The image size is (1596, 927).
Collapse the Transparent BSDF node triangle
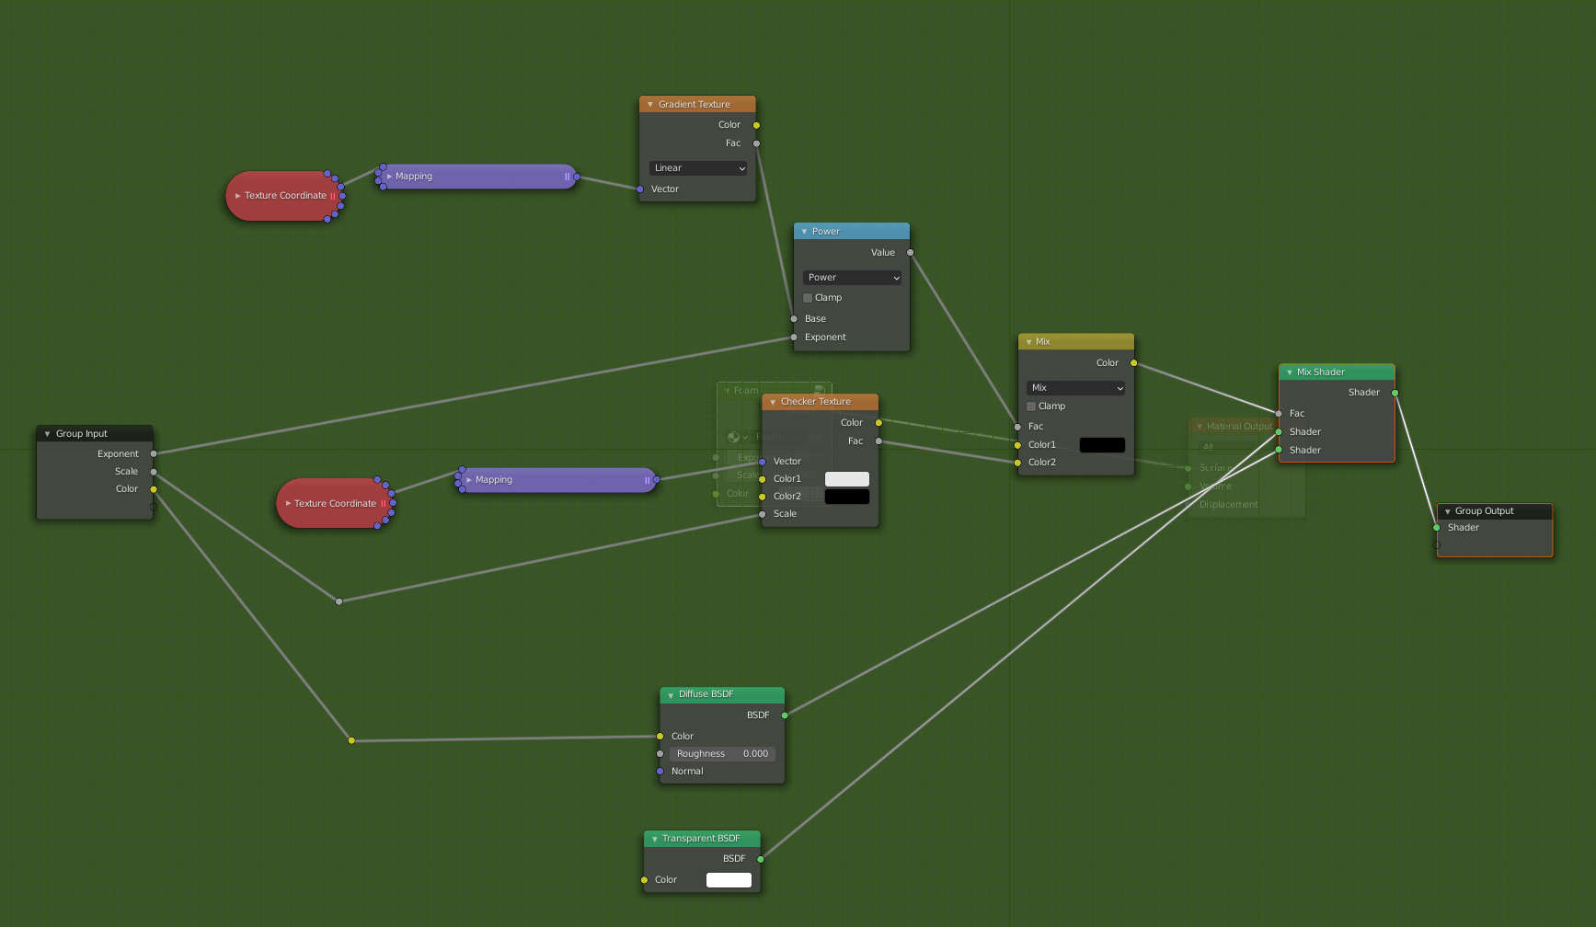[654, 839]
